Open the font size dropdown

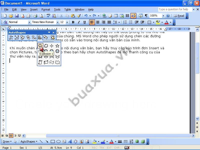(x=67, y=22)
